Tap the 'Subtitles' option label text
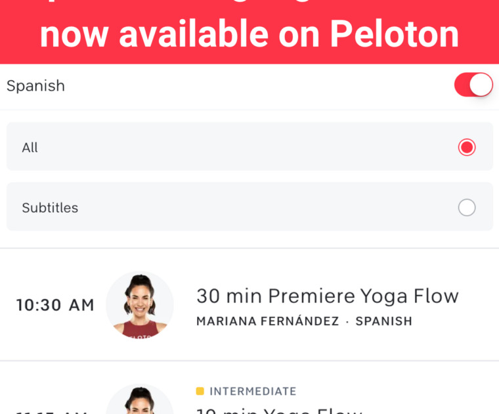499x414 pixels. point(50,208)
